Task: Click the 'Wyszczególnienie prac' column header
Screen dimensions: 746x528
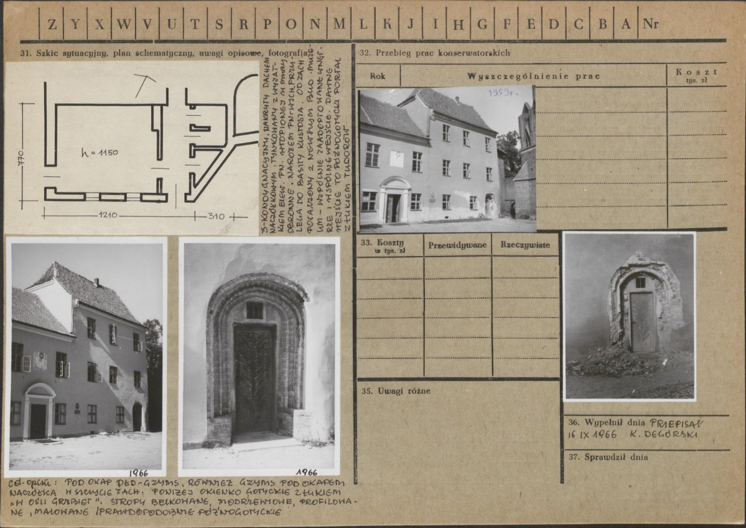Action: coord(533,76)
